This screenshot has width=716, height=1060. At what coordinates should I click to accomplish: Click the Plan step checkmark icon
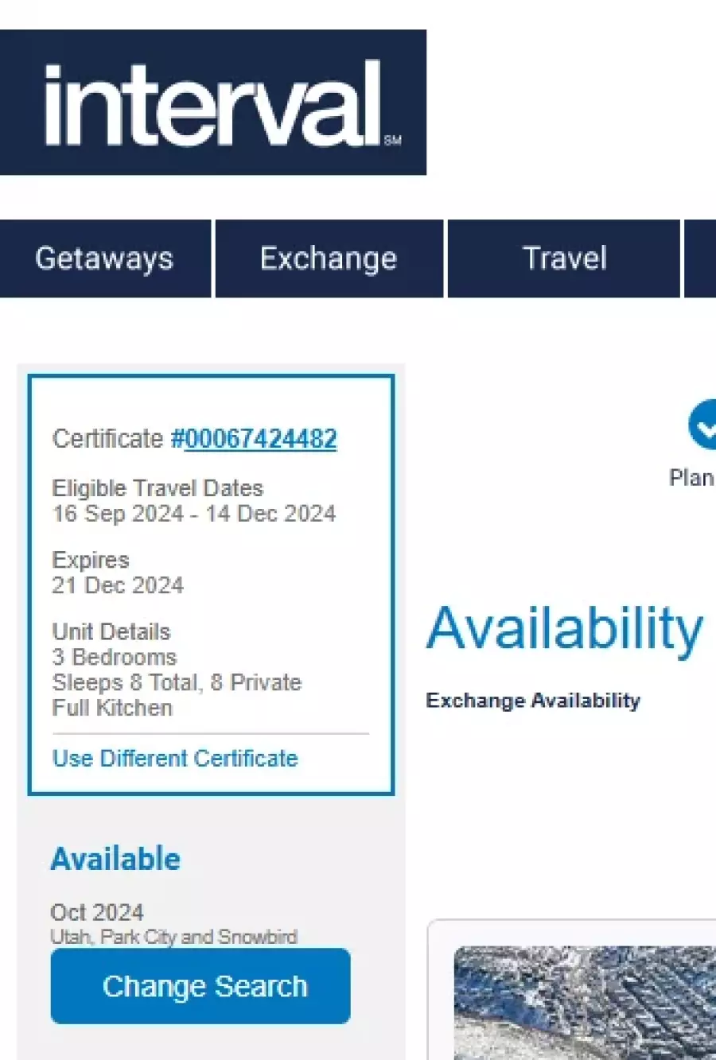click(x=703, y=425)
